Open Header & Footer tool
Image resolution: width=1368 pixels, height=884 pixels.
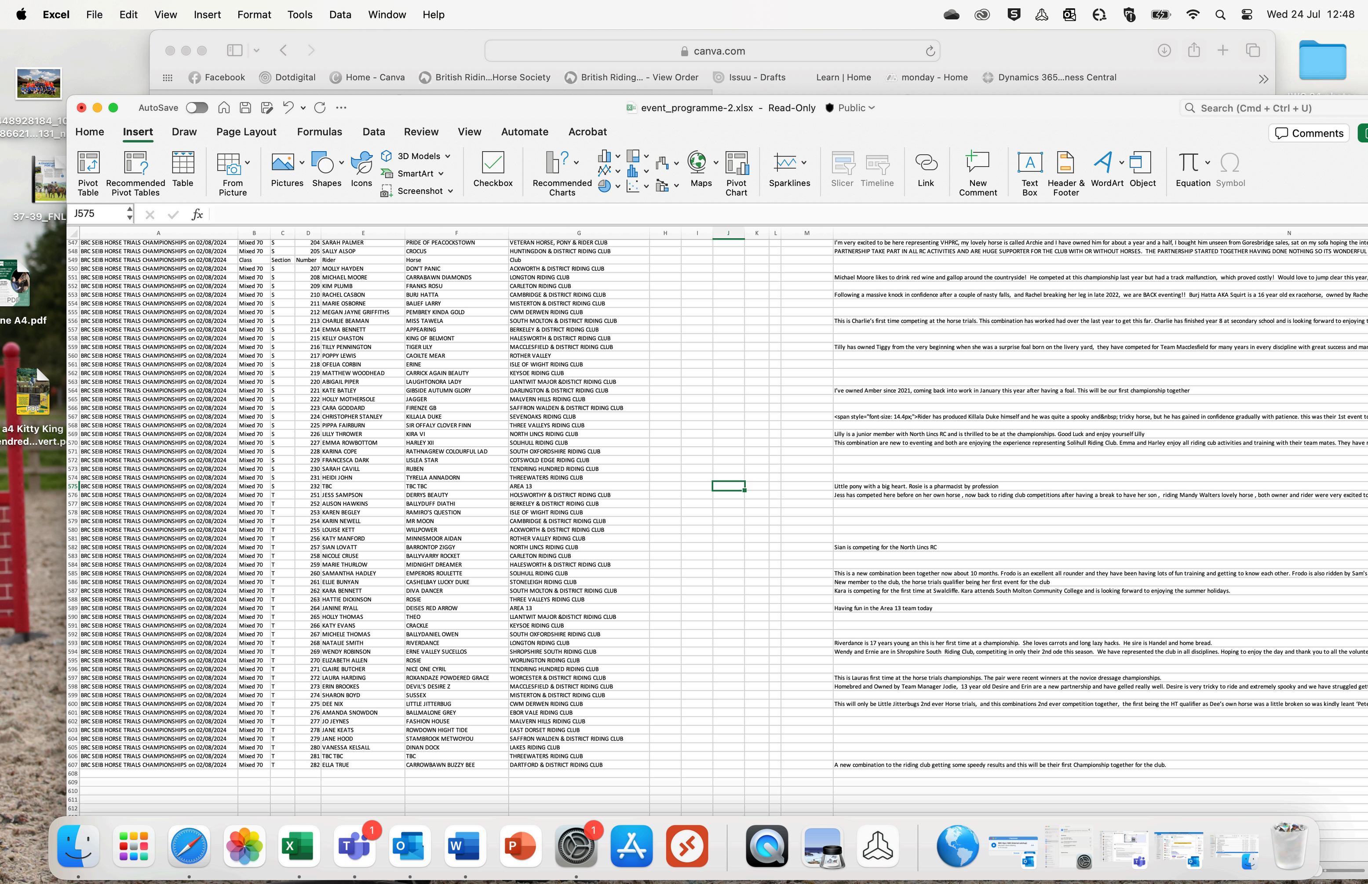[x=1065, y=164]
